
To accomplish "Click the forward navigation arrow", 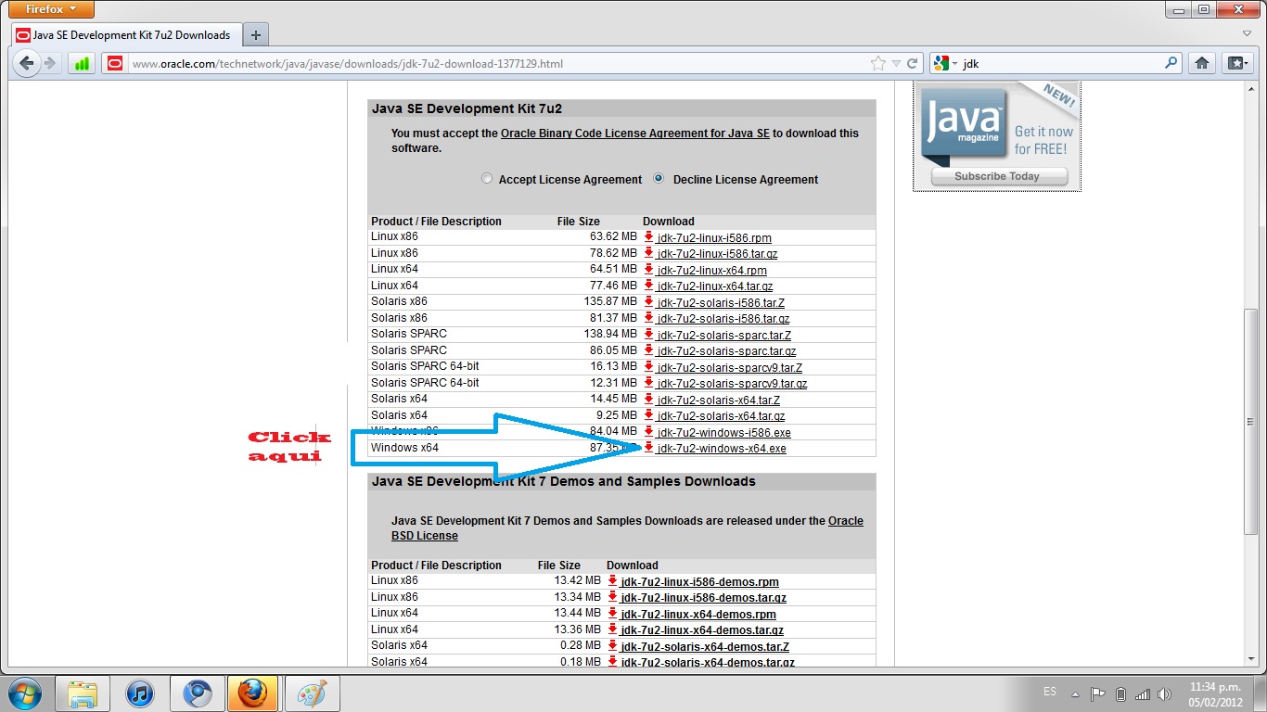I will click(50, 63).
